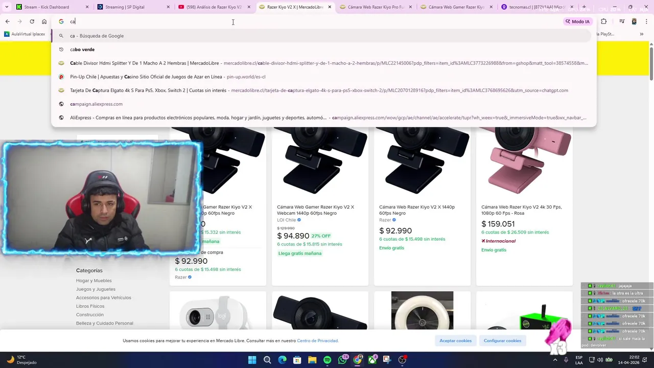Open Construcción category

point(89,315)
